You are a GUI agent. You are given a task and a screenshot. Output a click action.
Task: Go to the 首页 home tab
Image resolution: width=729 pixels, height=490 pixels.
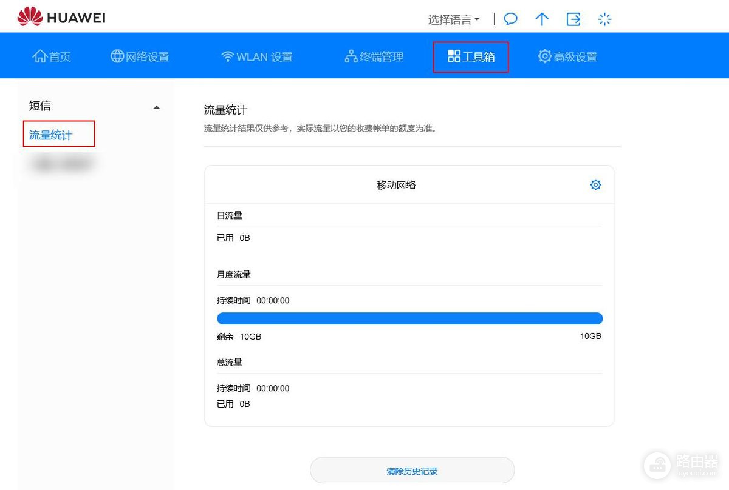(x=52, y=56)
